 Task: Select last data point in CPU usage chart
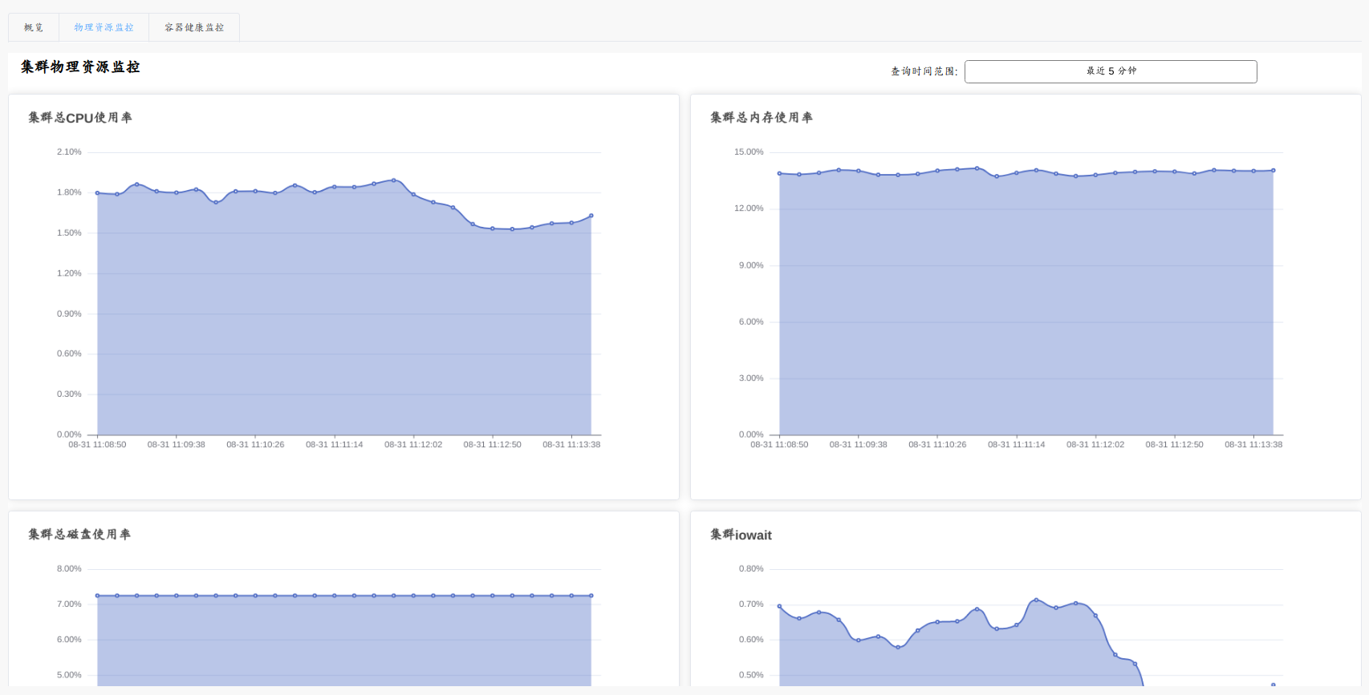[x=591, y=216]
